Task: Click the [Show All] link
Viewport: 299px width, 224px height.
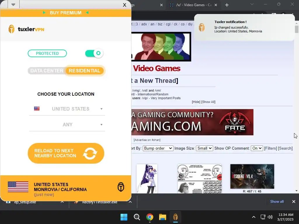Action: point(208,102)
